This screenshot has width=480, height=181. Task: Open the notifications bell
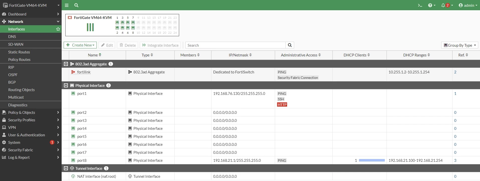click(x=447, y=5)
